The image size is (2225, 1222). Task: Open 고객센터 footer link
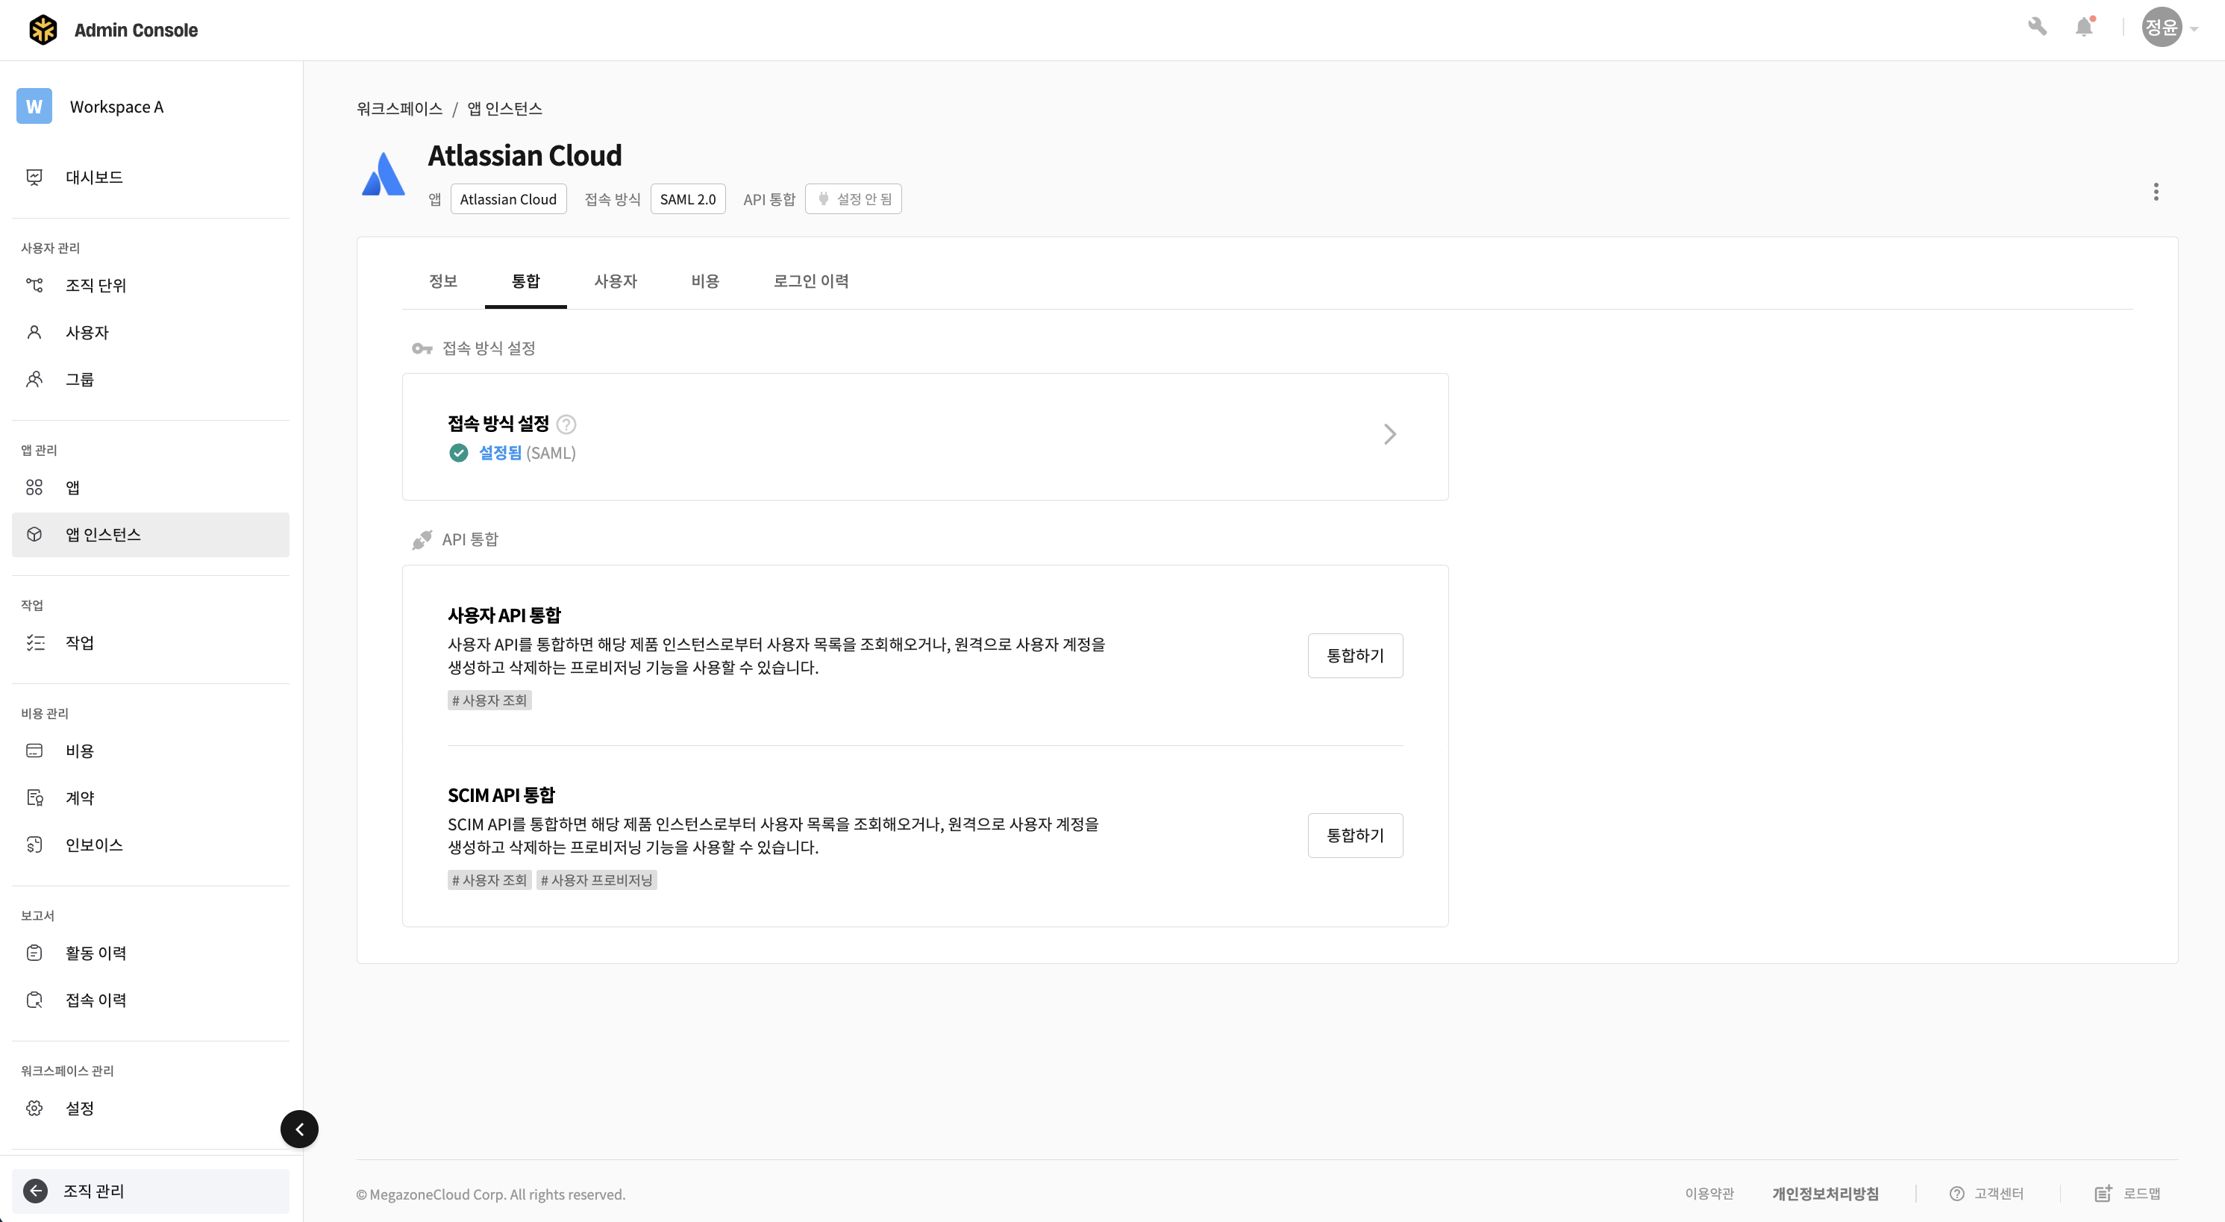[x=1986, y=1194]
